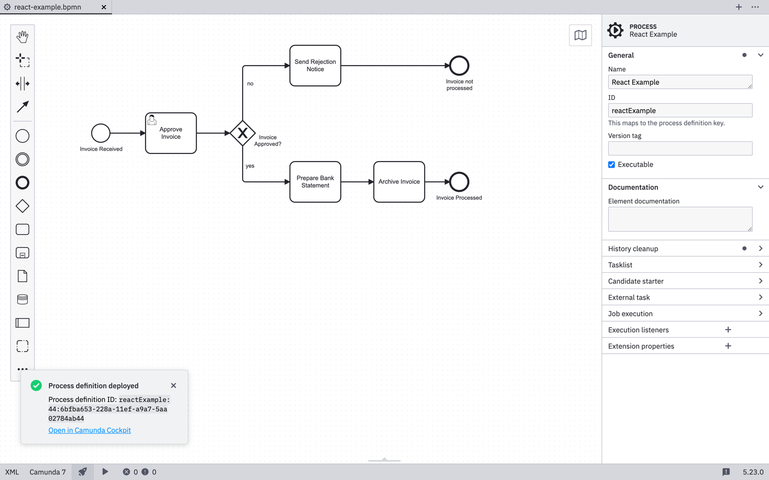Switch to the XML view

(12, 472)
